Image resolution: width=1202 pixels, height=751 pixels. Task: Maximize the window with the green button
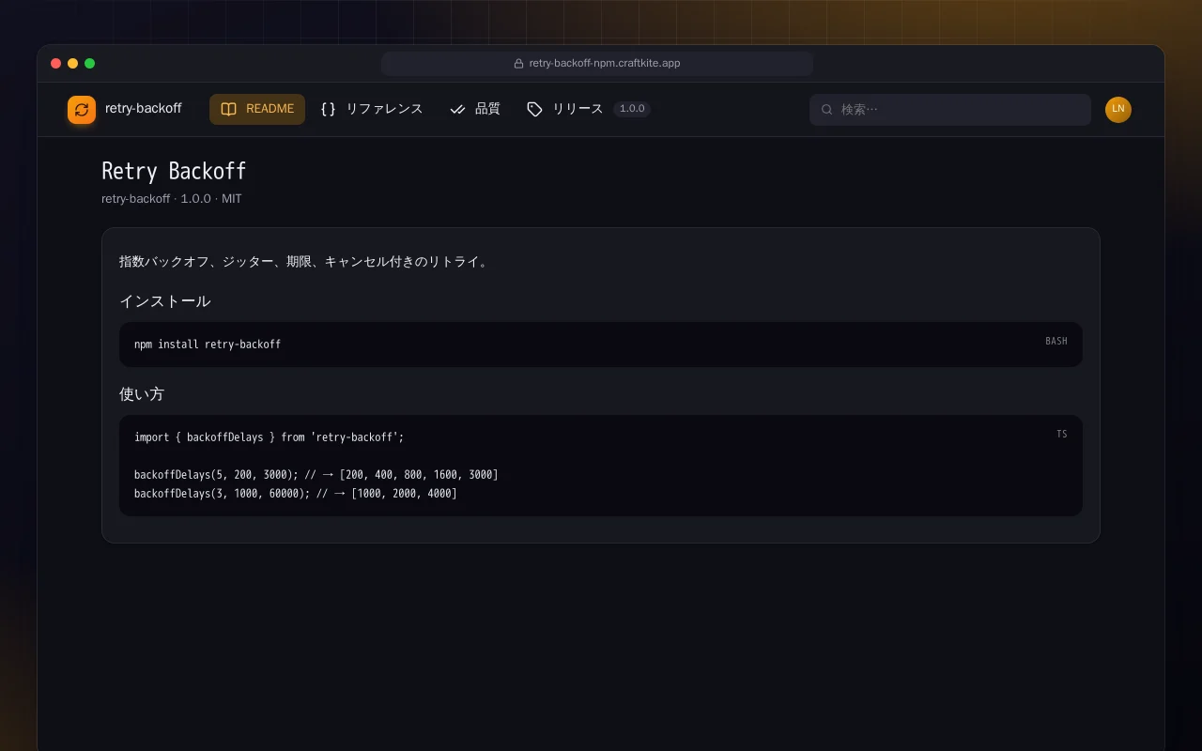click(x=90, y=64)
